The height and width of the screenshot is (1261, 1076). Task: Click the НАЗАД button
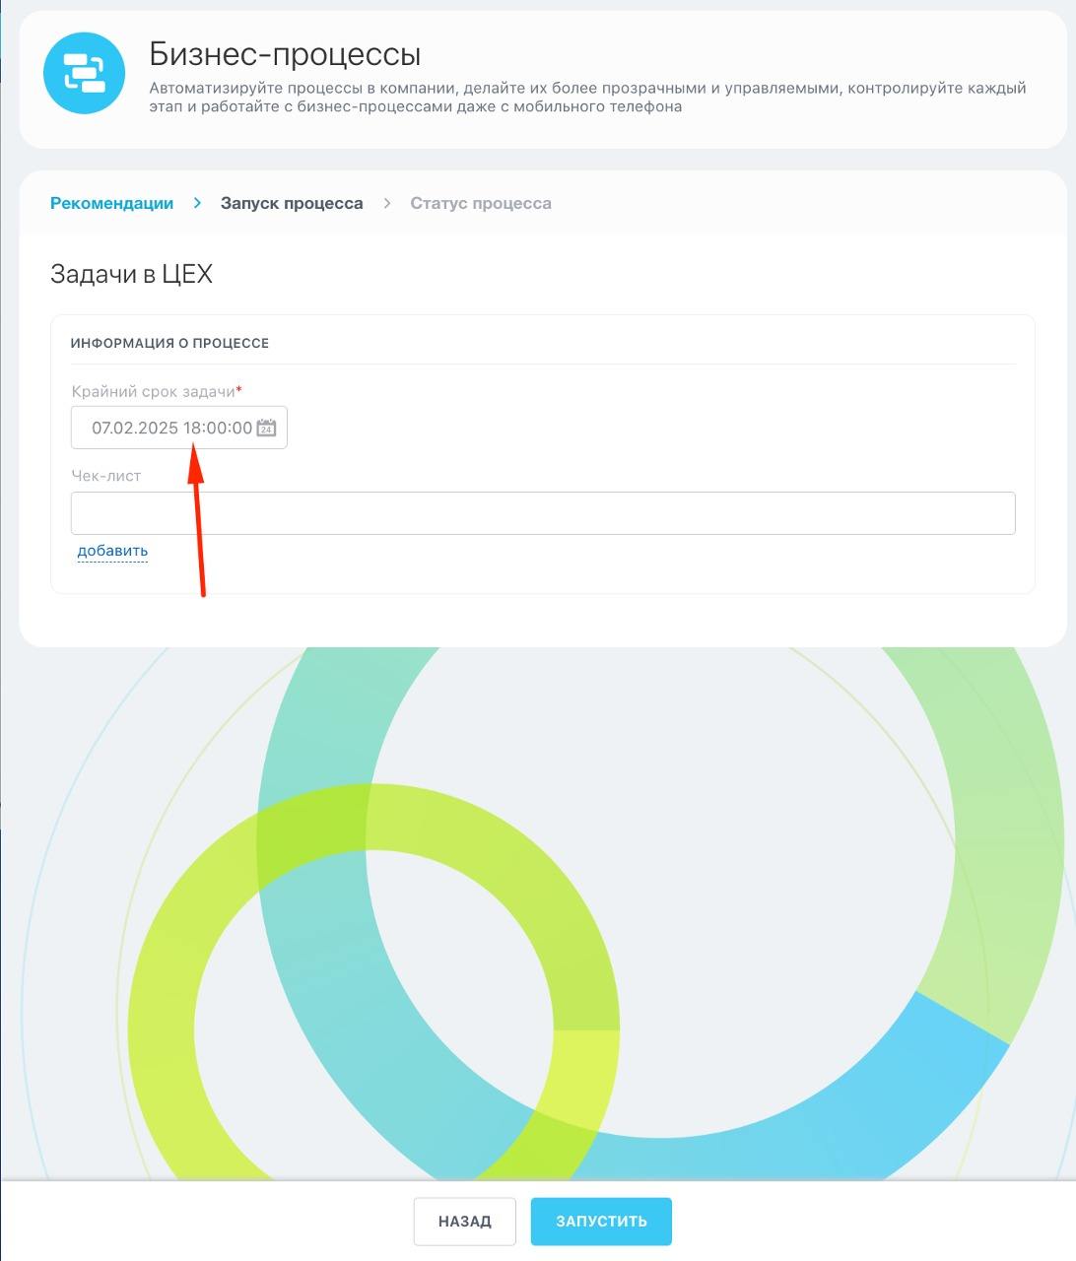click(465, 1222)
